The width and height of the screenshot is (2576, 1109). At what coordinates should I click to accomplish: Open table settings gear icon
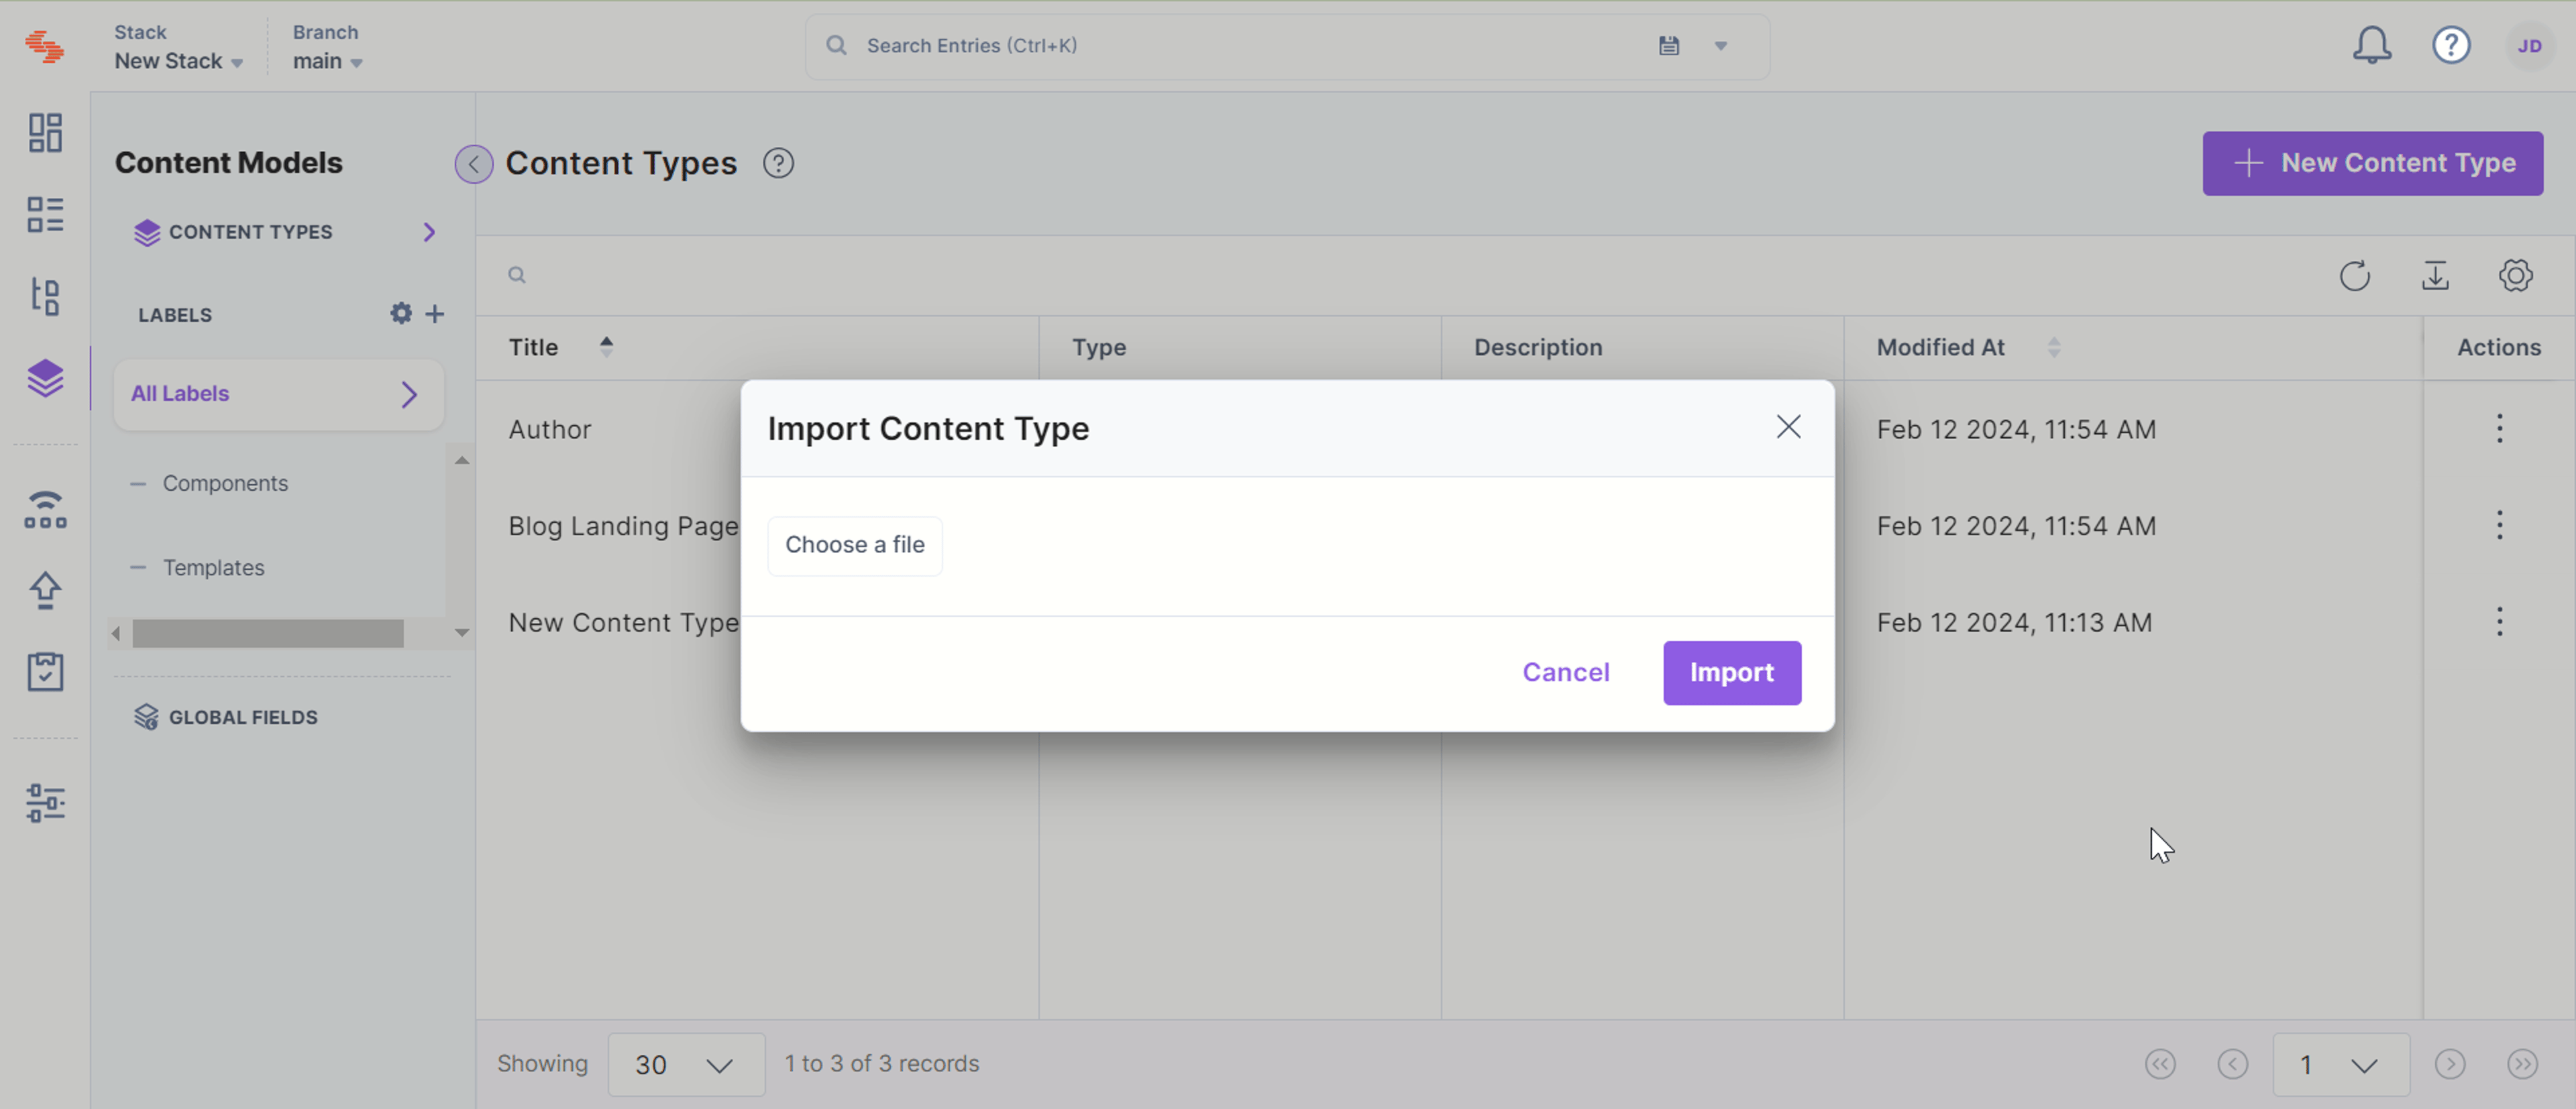tap(2515, 276)
